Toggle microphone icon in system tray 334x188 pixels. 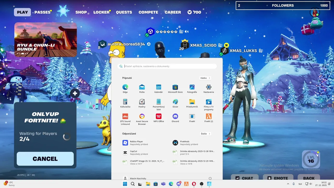pos(294,184)
